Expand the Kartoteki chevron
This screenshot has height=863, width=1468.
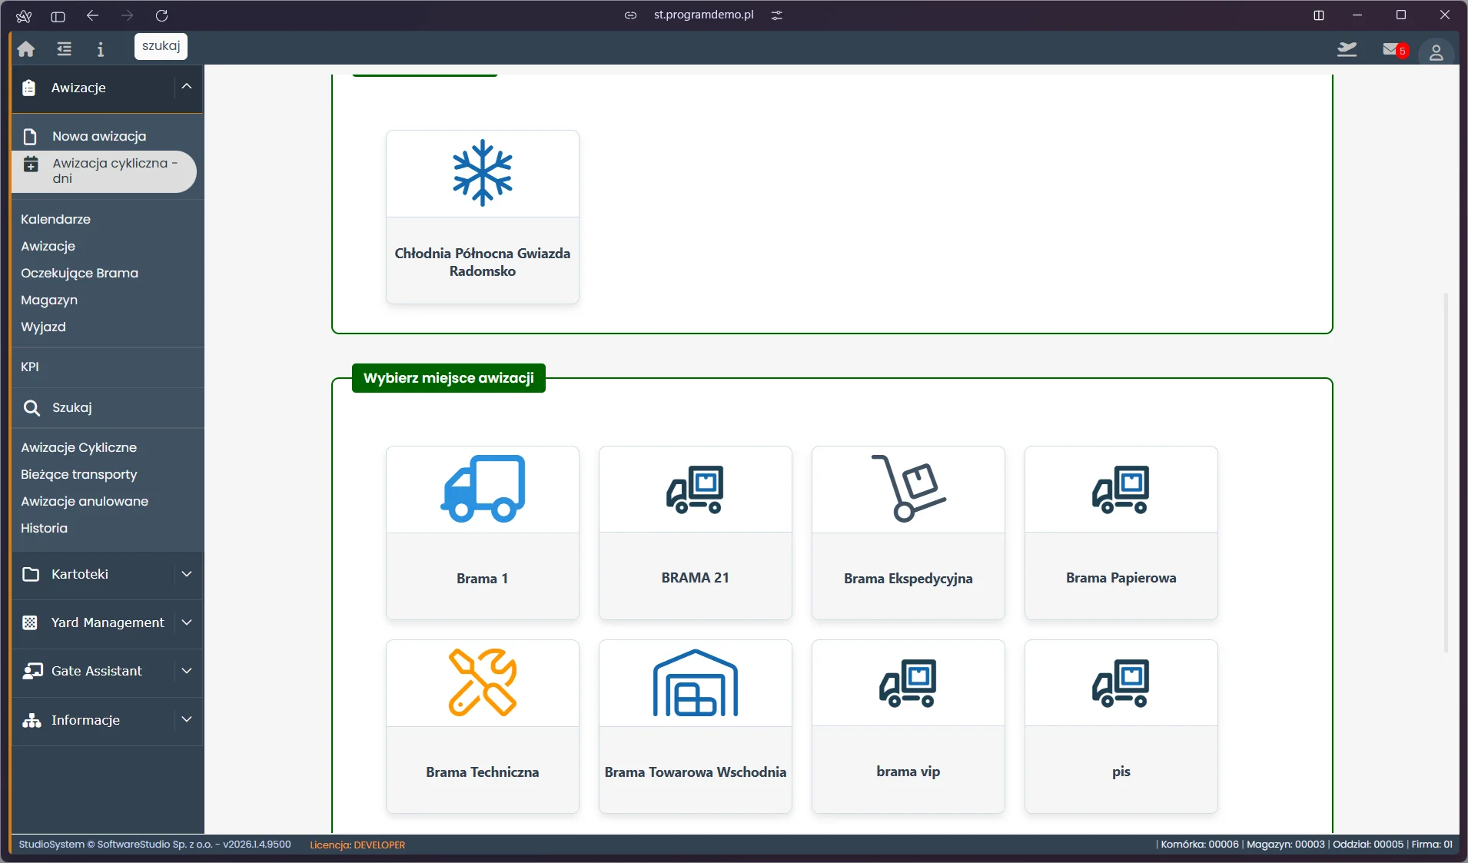click(187, 574)
